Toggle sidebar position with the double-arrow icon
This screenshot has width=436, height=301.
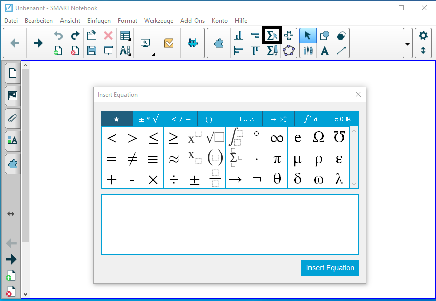[x=11, y=214]
